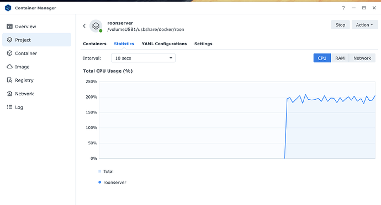This screenshot has width=381, height=205.
Task: Show RAM statistics
Action: (x=340, y=58)
